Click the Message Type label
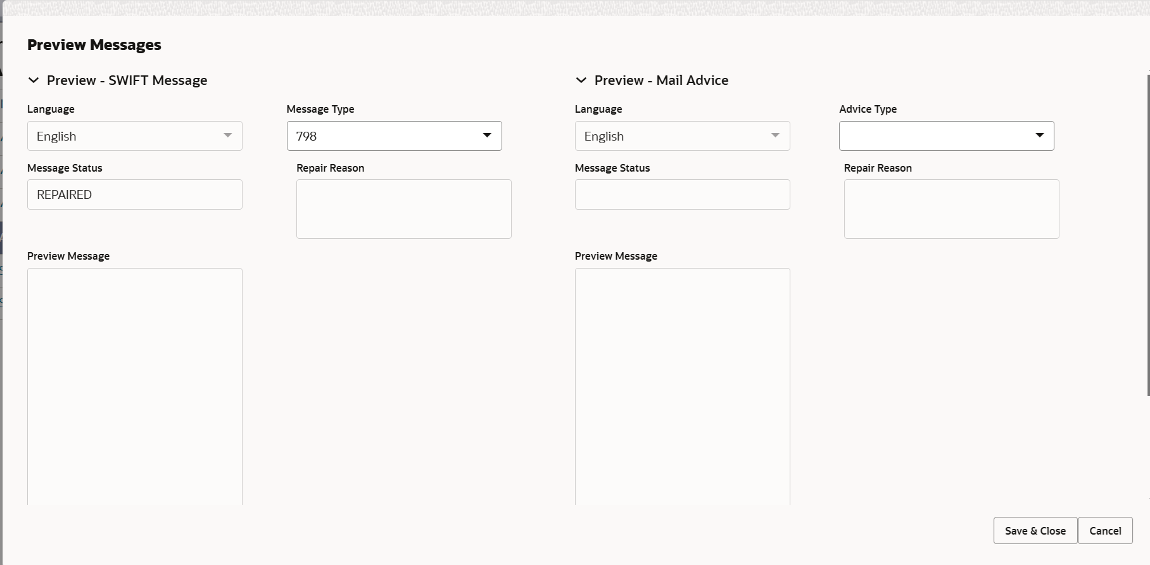The image size is (1150, 565). [x=320, y=109]
